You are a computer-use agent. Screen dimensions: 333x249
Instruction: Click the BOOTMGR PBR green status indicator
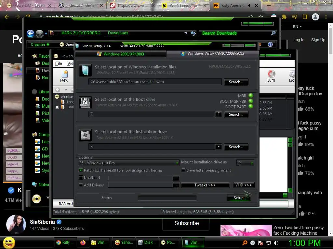point(251,101)
